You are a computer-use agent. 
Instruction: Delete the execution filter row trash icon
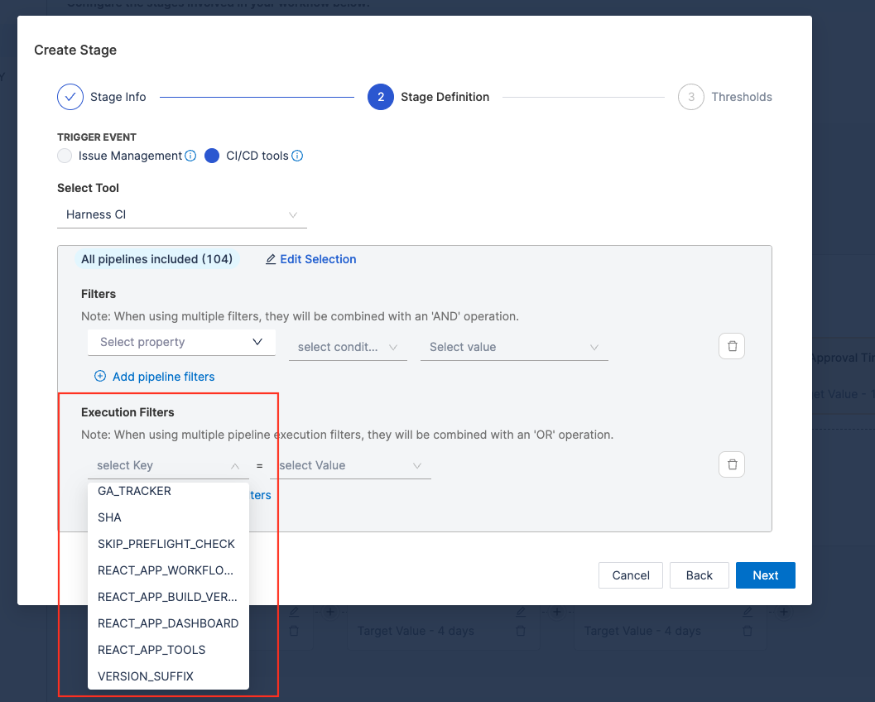[732, 464]
